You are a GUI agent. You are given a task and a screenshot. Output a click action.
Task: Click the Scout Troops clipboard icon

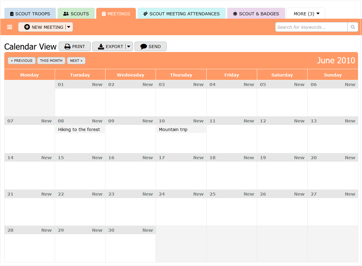[12, 14]
